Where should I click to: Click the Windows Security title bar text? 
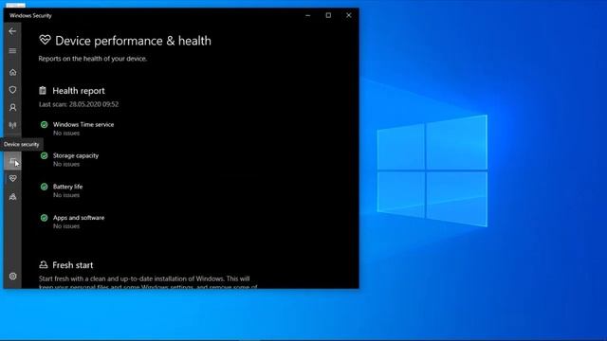[30, 15]
